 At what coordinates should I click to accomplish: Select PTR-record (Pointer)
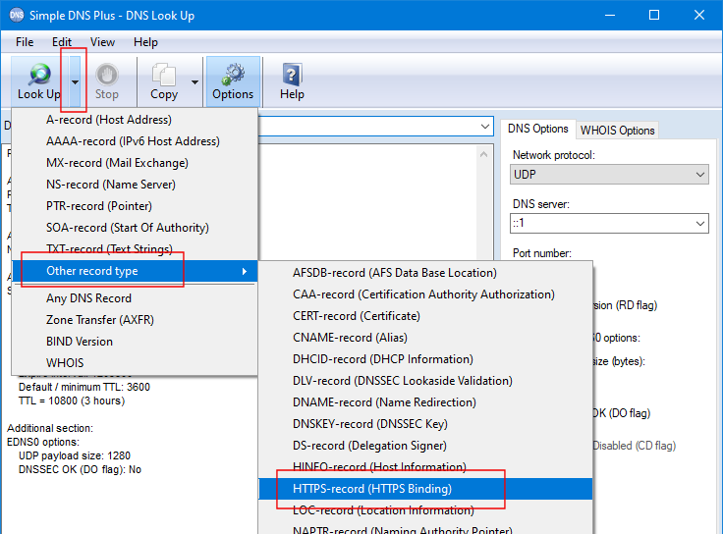135,206
